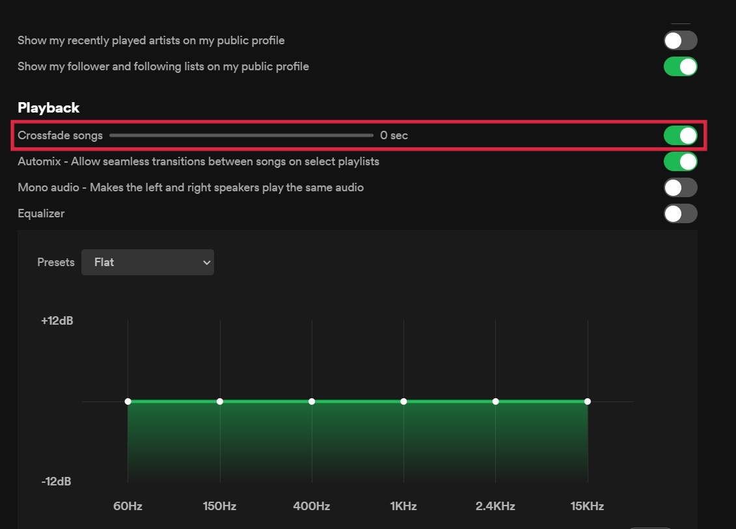
Task: Click the 1KHz equalizer band handle
Action: pyautogui.click(x=403, y=401)
